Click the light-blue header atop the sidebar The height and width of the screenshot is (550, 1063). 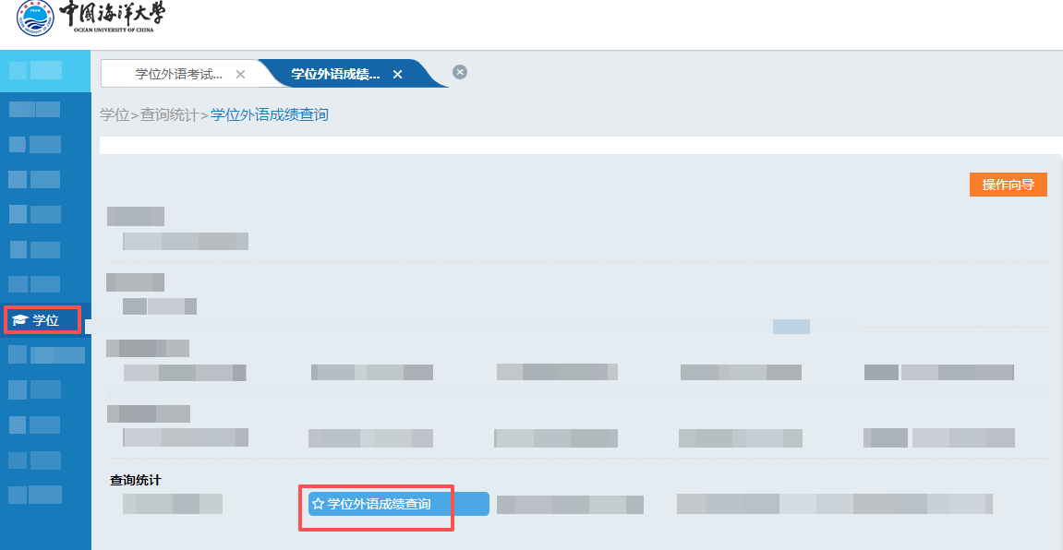pyautogui.click(x=45, y=70)
